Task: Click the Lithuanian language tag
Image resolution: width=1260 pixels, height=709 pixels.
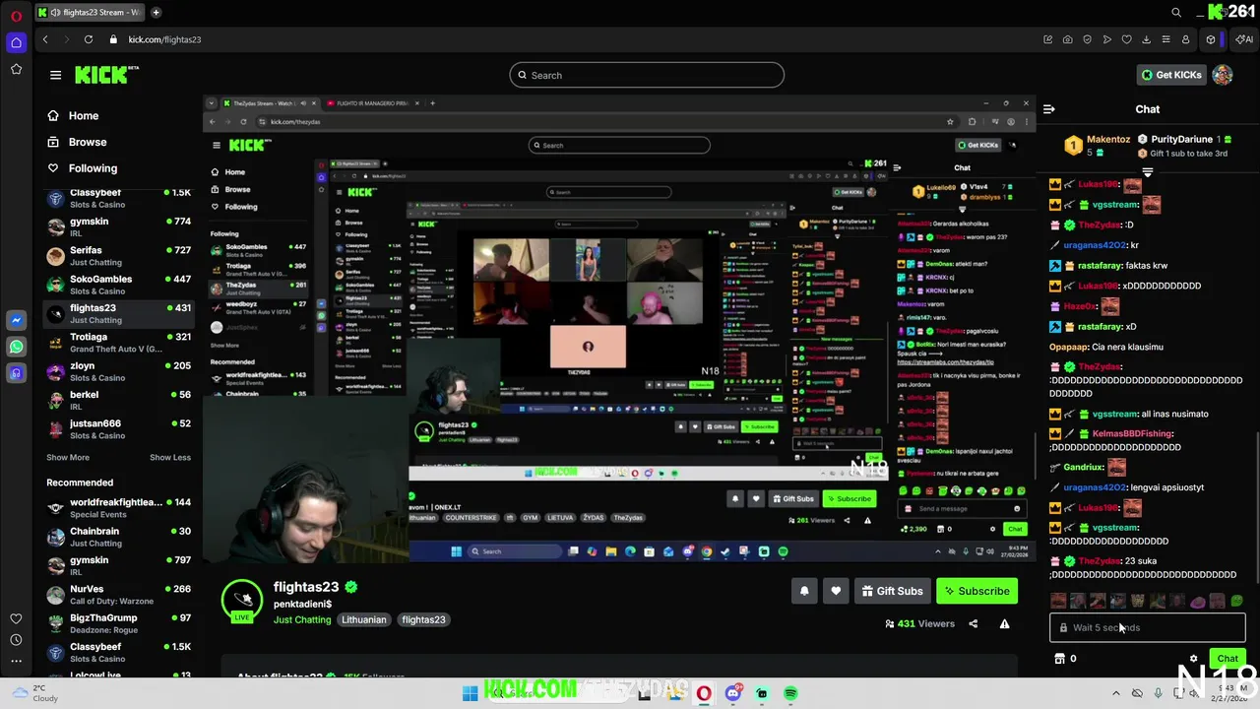Action: point(364,619)
